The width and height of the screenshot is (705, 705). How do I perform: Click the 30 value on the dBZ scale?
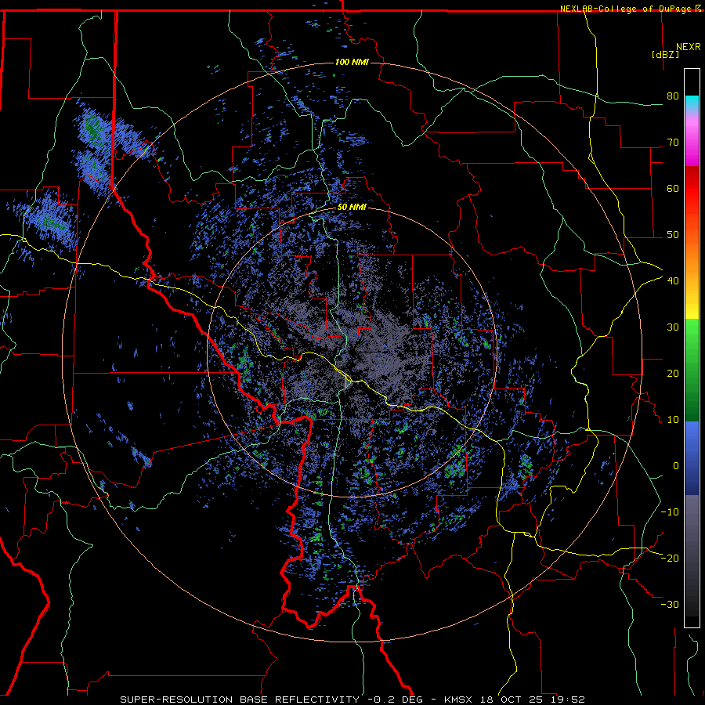click(x=673, y=327)
